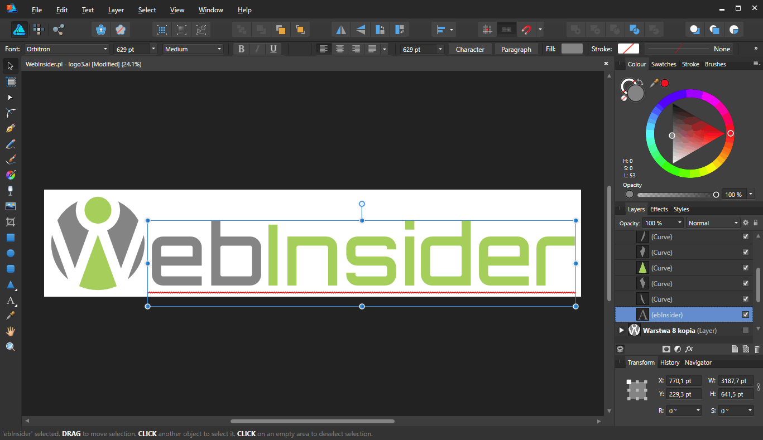Select the Ellipse tool
This screenshot has width=763, height=440.
[9, 253]
